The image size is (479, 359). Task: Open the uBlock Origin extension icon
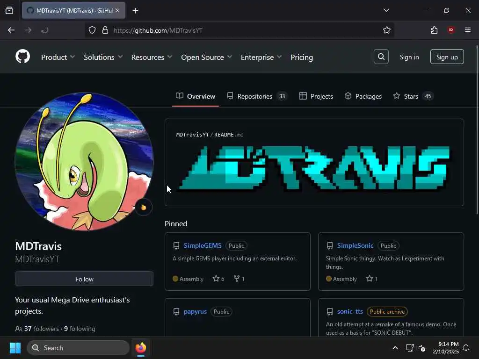[451, 30]
